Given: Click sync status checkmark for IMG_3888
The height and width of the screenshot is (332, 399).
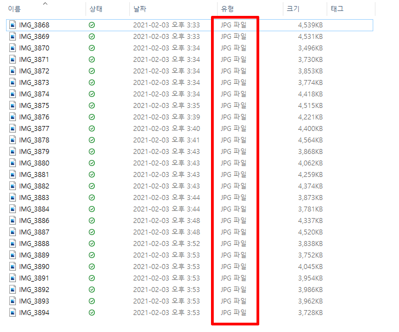Looking at the screenshot, I should 92,243.
